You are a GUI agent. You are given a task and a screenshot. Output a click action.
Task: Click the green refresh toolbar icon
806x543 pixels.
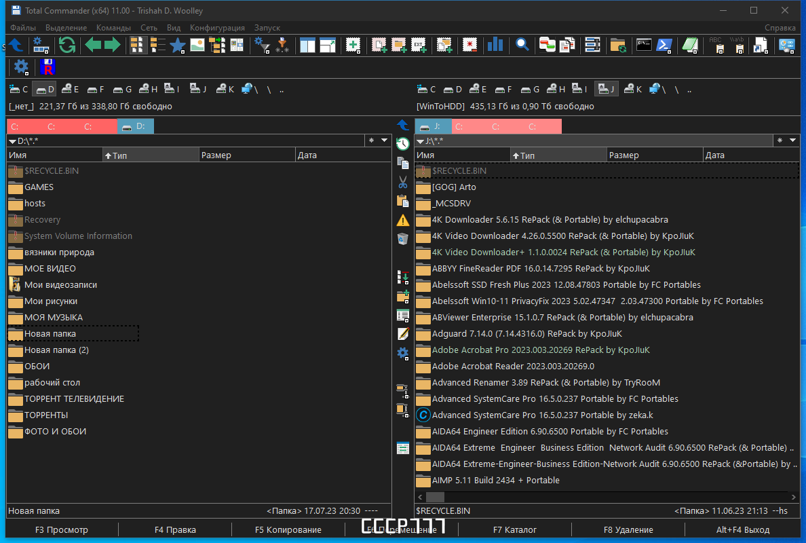(x=66, y=45)
